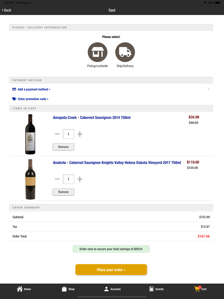Decrease Amapola Creek quantity with minus
Image resolution: width=224 pixels, height=299 pixels.
(x=57, y=134)
